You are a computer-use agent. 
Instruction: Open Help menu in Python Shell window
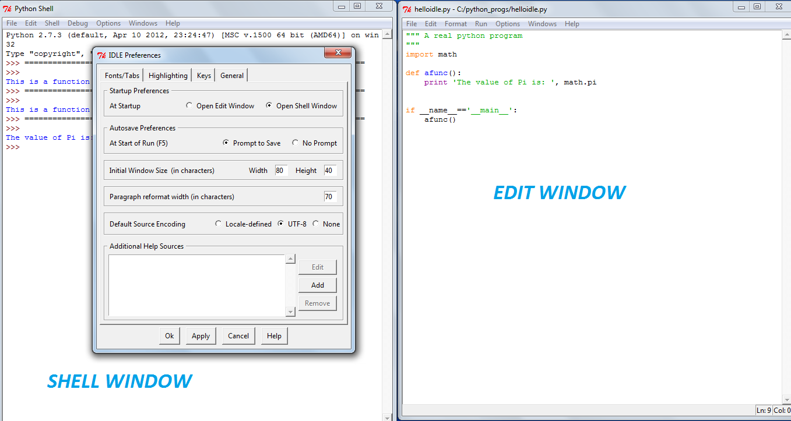coord(173,23)
